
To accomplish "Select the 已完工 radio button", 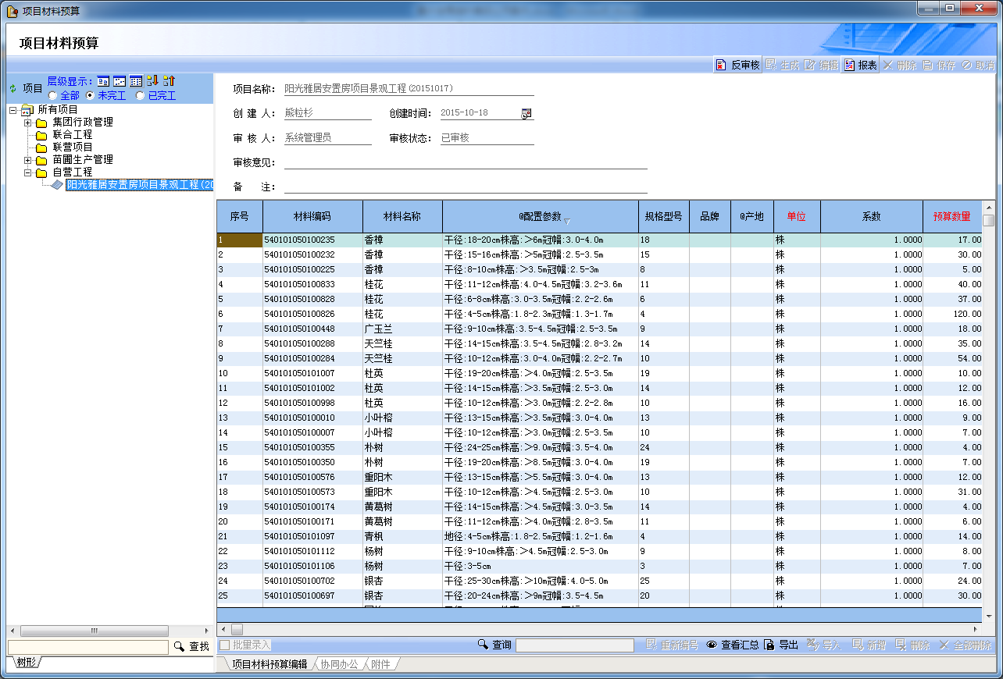I will coord(141,96).
